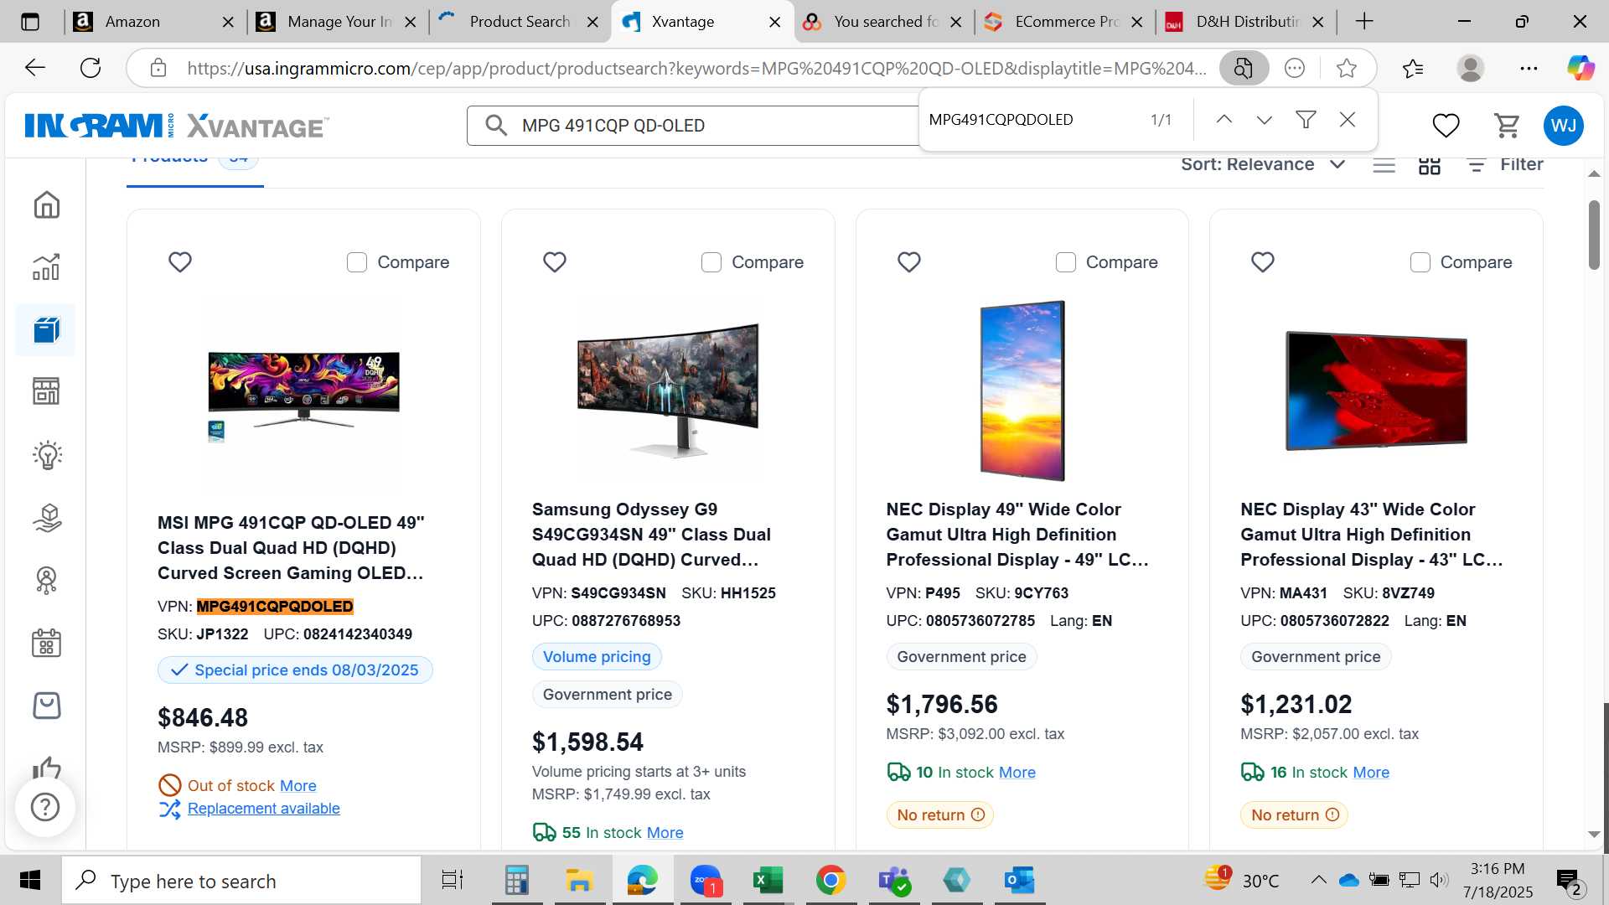The width and height of the screenshot is (1609, 905).
Task: Open Excel from the taskbar
Action: pyautogui.click(x=767, y=881)
